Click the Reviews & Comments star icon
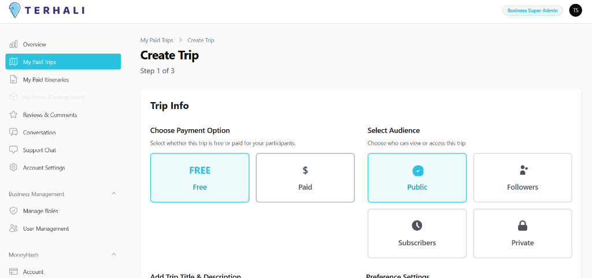Image resolution: width=592 pixels, height=278 pixels. (14, 115)
